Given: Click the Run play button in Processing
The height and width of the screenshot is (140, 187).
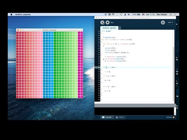Looking at the screenshot, I should pyautogui.click(x=102, y=23).
